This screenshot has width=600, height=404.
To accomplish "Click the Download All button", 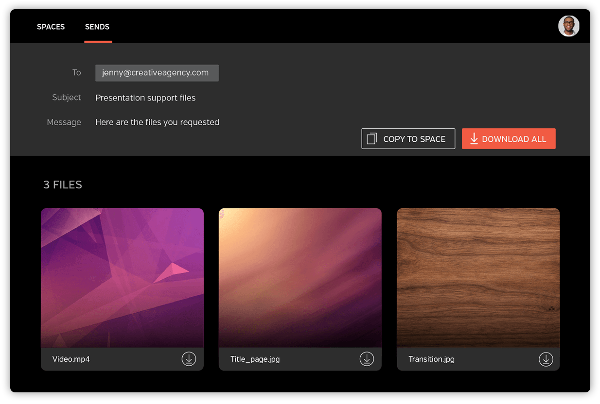I will tap(509, 138).
